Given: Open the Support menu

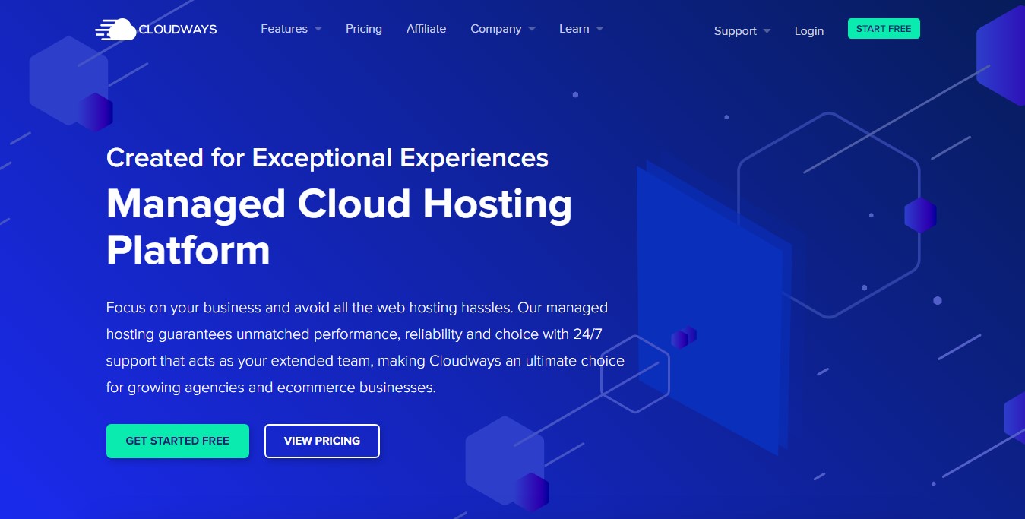Looking at the screenshot, I should 736,31.
